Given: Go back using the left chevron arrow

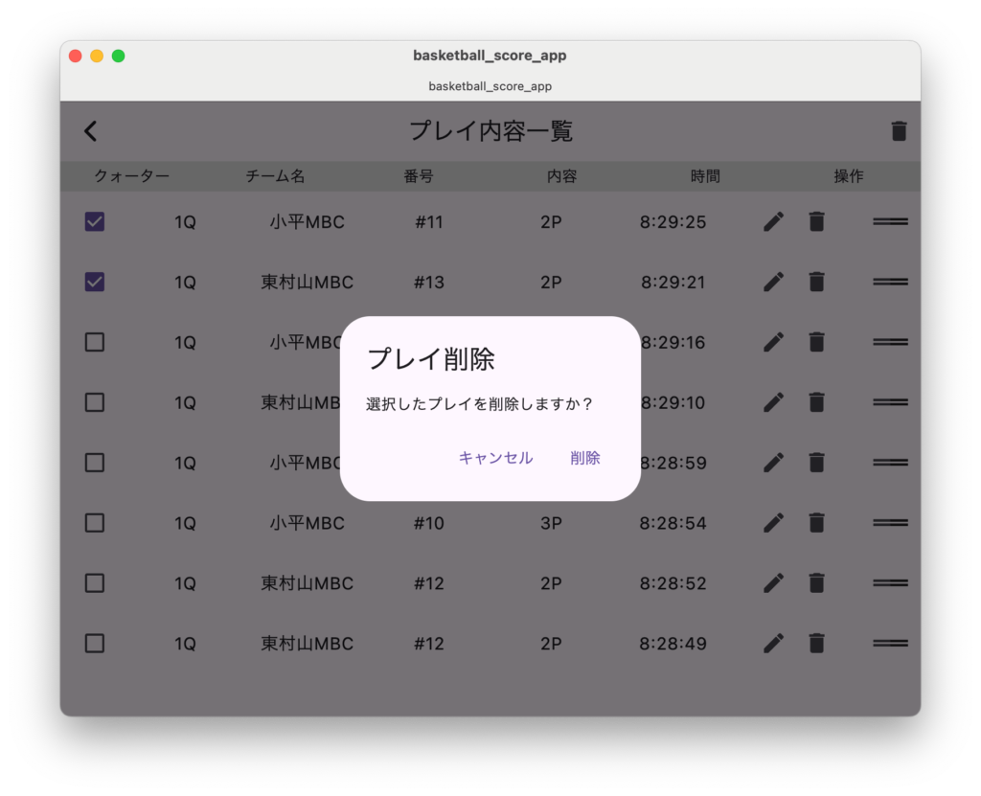Looking at the screenshot, I should click(91, 131).
